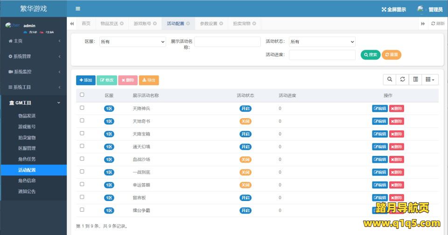Image resolution: width=448 pixels, height=235 pixels.
Task: Open 角色信息 in the sidebar menu
Action: tap(27, 181)
